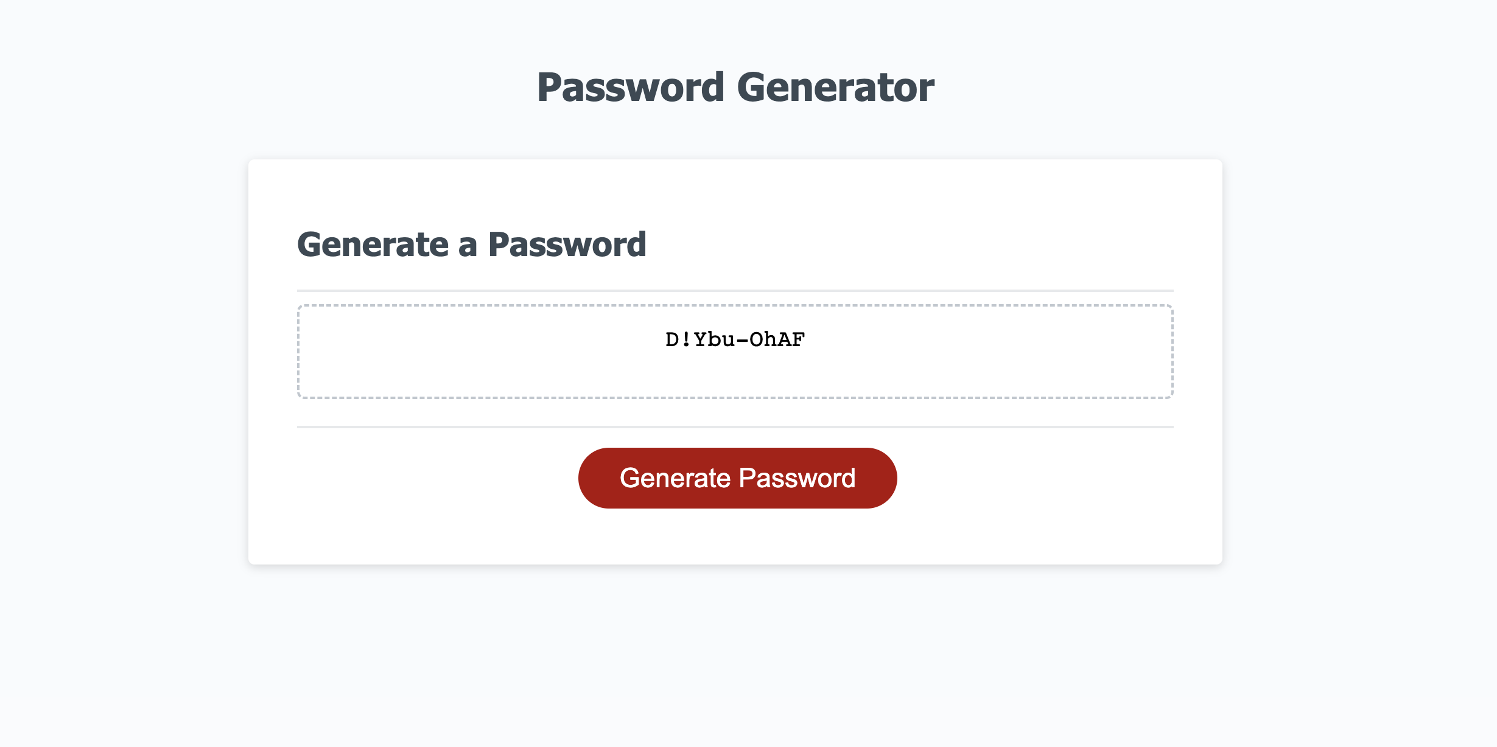Click the empty space left of the card
Viewport: 1497px width, 747px height.
[x=122, y=362]
